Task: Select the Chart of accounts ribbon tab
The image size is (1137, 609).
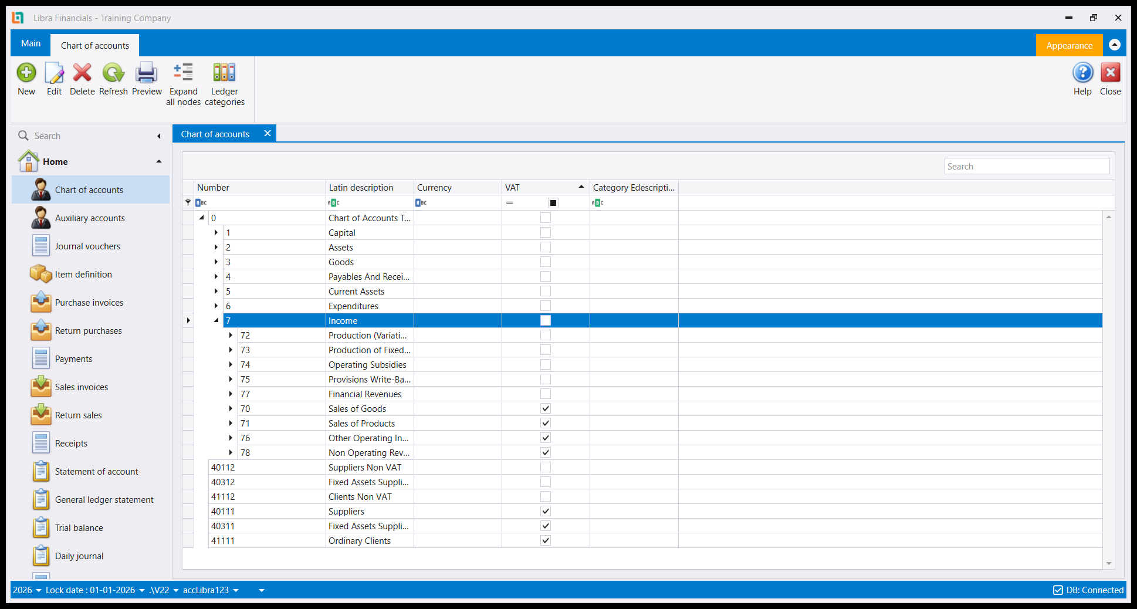Action: click(95, 46)
